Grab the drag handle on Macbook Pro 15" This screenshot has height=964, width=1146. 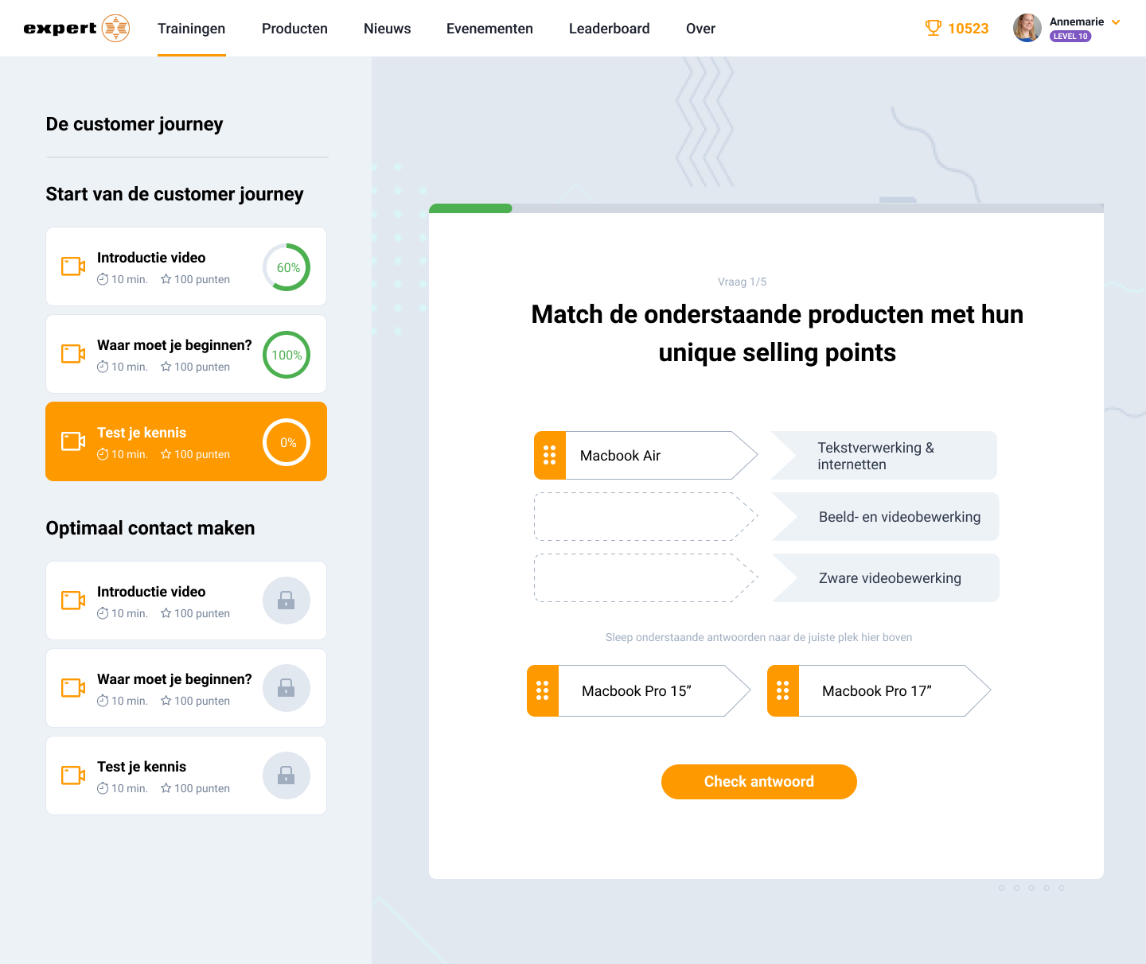coord(543,690)
